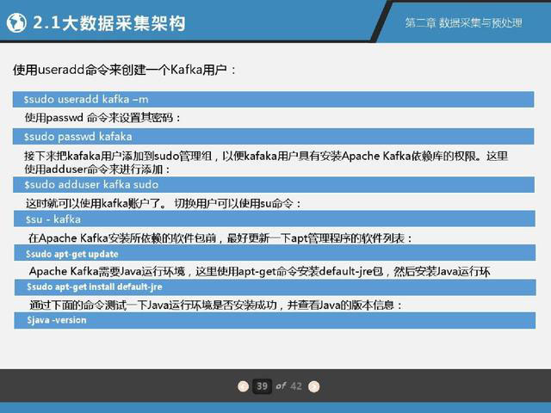Click the globe icon in the slide header
This screenshot has height=413, width=551.
point(15,23)
